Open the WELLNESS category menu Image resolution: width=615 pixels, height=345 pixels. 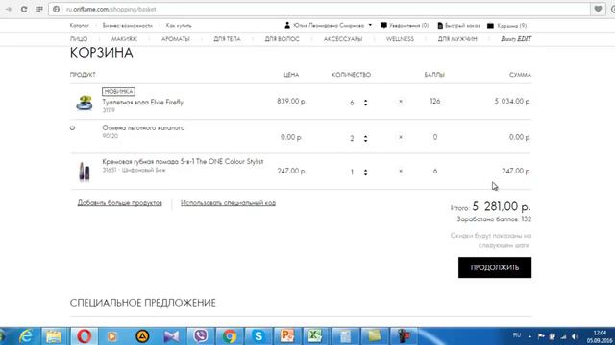[x=400, y=39]
